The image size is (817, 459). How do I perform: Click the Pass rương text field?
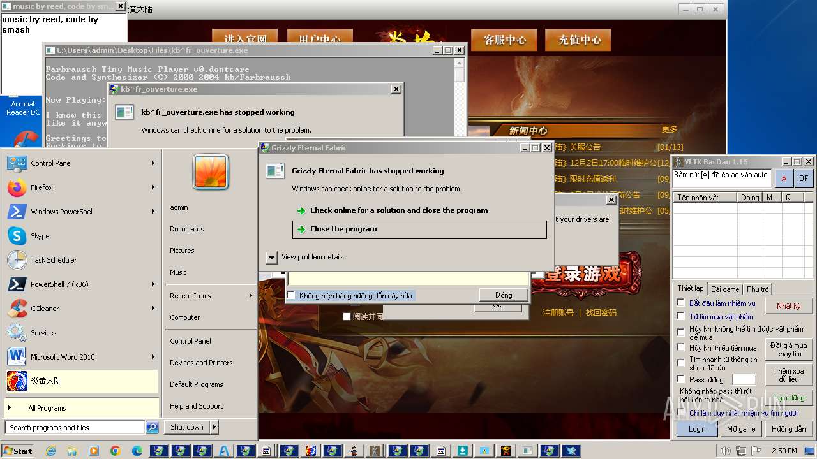[x=744, y=380]
